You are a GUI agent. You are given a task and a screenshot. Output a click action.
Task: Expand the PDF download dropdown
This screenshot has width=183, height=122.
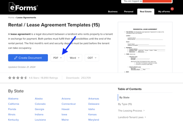(x=58, y=58)
